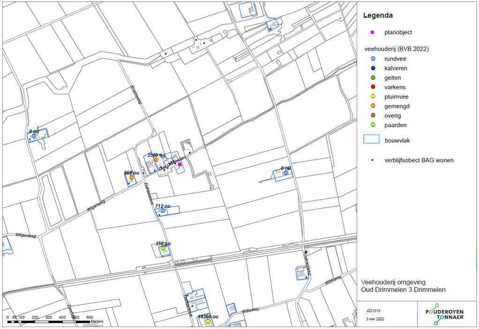479x329 pixels.
Task: Click the green marker labeled 356 ou
Action: point(163,248)
